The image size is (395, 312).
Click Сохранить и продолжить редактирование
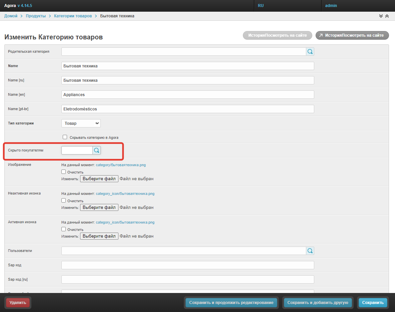(231, 303)
